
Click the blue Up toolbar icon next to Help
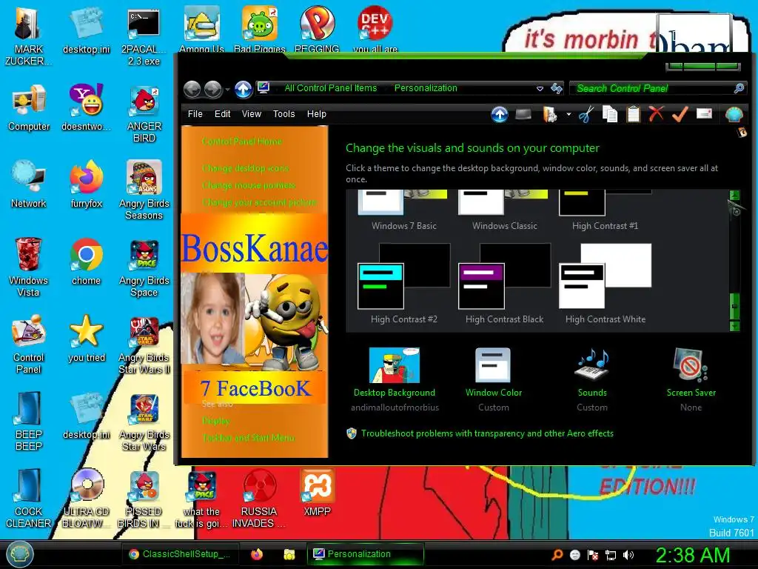click(x=500, y=115)
